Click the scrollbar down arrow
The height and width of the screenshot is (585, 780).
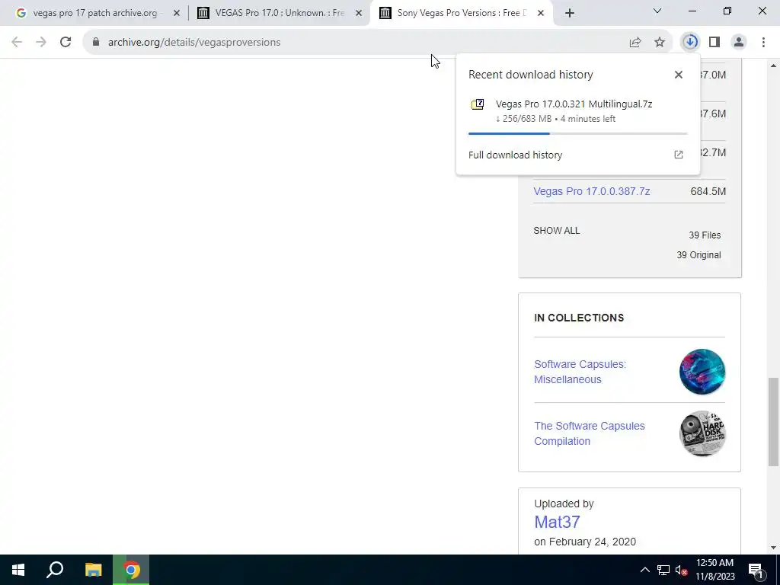tap(773, 548)
